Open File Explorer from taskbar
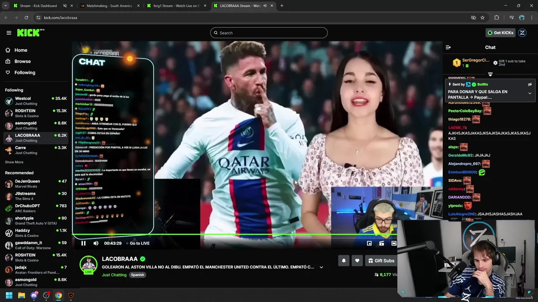Viewport: 538px width, 302px height. point(21,295)
